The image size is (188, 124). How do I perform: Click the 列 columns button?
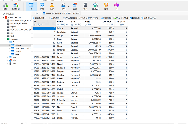click(x=96, y=18)
